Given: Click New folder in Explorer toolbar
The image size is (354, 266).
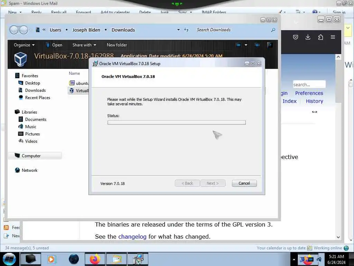Looking at the screenshot, I should 117,45.
